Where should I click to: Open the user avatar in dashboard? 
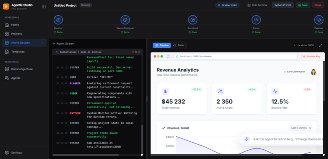tap(313, 72)
